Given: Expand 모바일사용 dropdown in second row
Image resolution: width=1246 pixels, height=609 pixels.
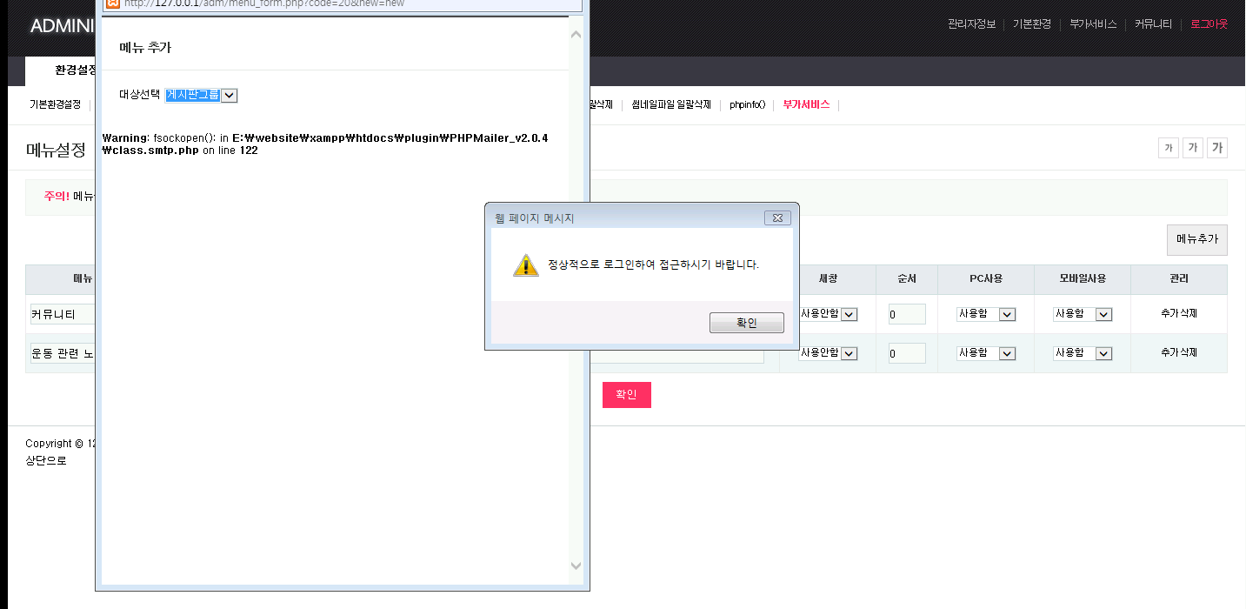Looking at the screenshot, I should (x=1103, y=353).
